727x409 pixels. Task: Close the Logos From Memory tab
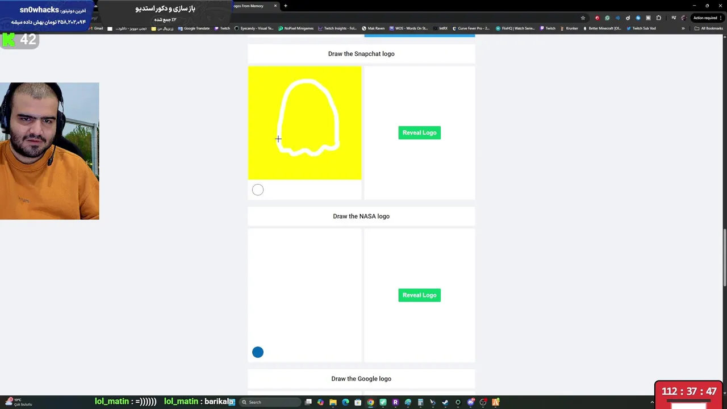(275, 6)
